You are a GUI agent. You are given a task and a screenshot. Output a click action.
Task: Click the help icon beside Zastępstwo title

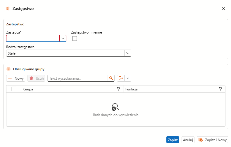pos(8,8)
